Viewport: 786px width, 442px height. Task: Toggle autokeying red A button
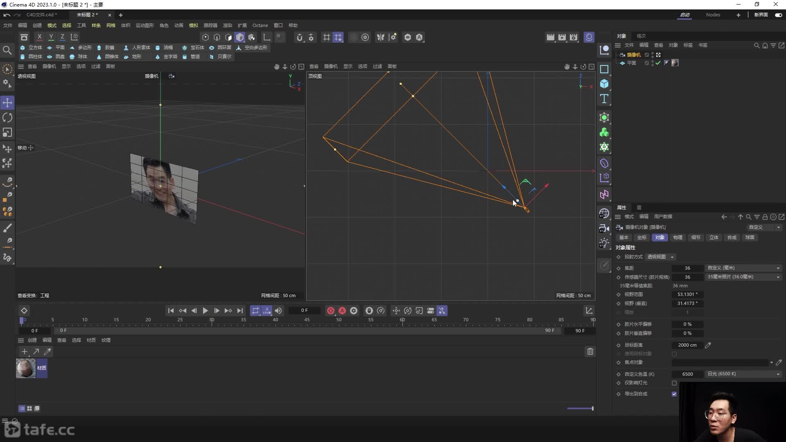tap(342, 311)
